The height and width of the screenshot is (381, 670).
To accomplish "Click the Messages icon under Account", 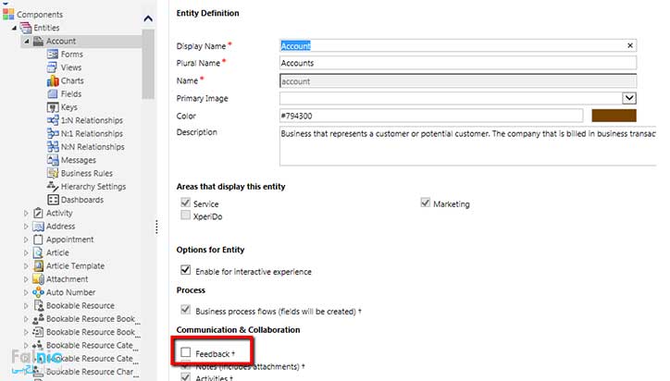I will pos(53,160).
